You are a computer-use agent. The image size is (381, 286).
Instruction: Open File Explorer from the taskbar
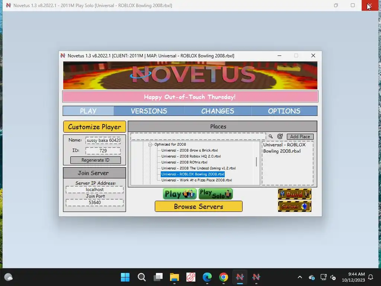[x=175, y=277]
